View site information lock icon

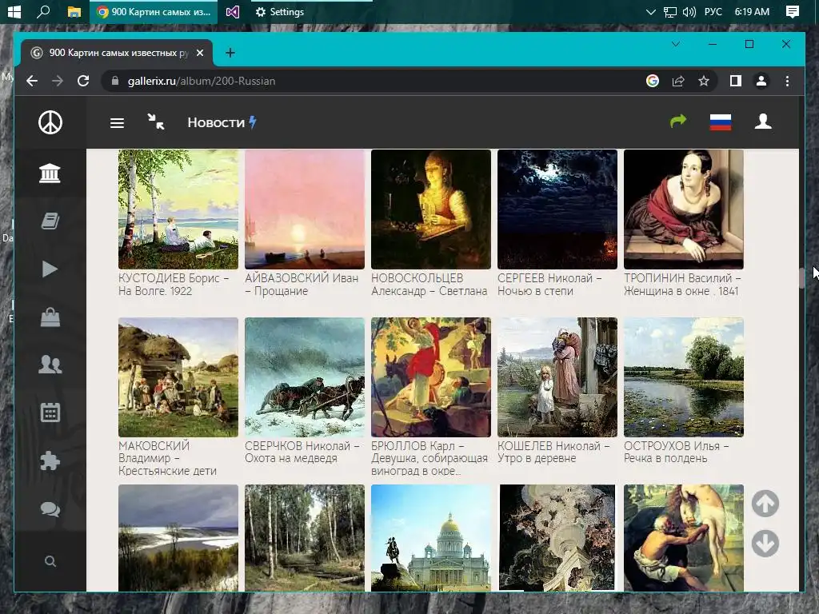(x=115, y=81)
